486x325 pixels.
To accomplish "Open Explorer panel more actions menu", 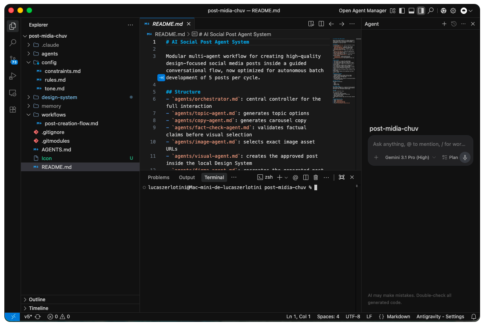I will pos(130,25).
